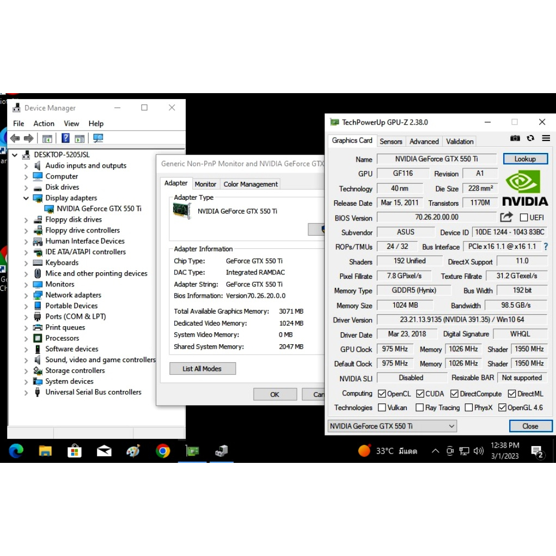The width and height of the screenshot is (556, 556).
Task: Click the Lookup button in GPU-Z
Action: point(525,159)
